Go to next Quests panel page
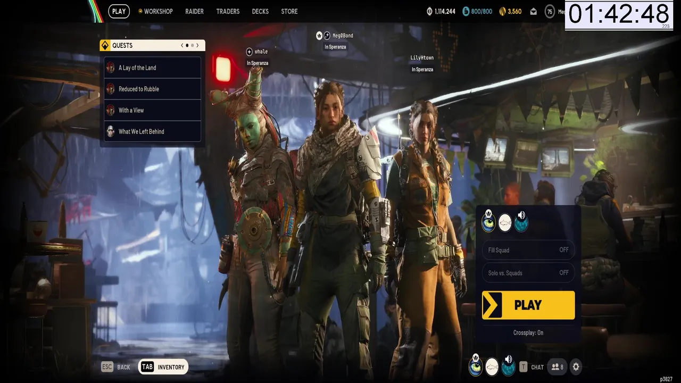Screen dimensions: 681x383 (x=197, y=46)
